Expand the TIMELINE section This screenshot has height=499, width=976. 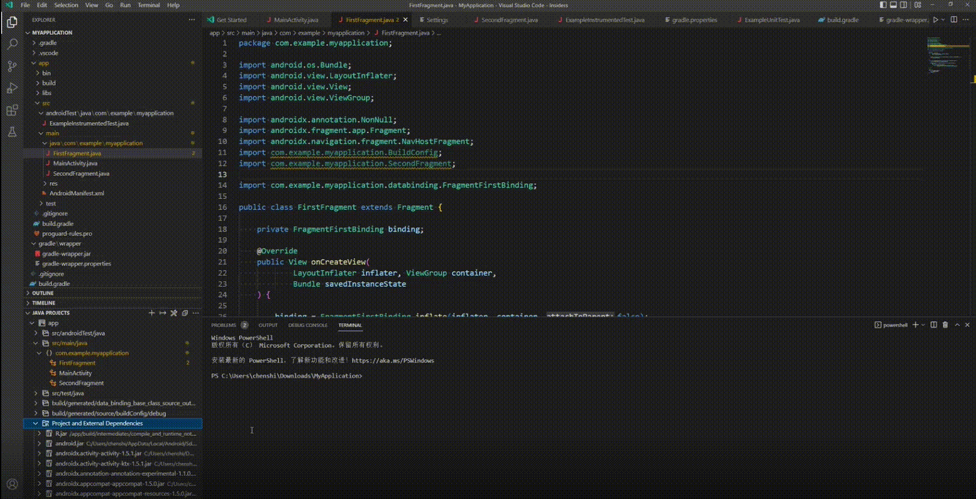(x=43, y=303)
